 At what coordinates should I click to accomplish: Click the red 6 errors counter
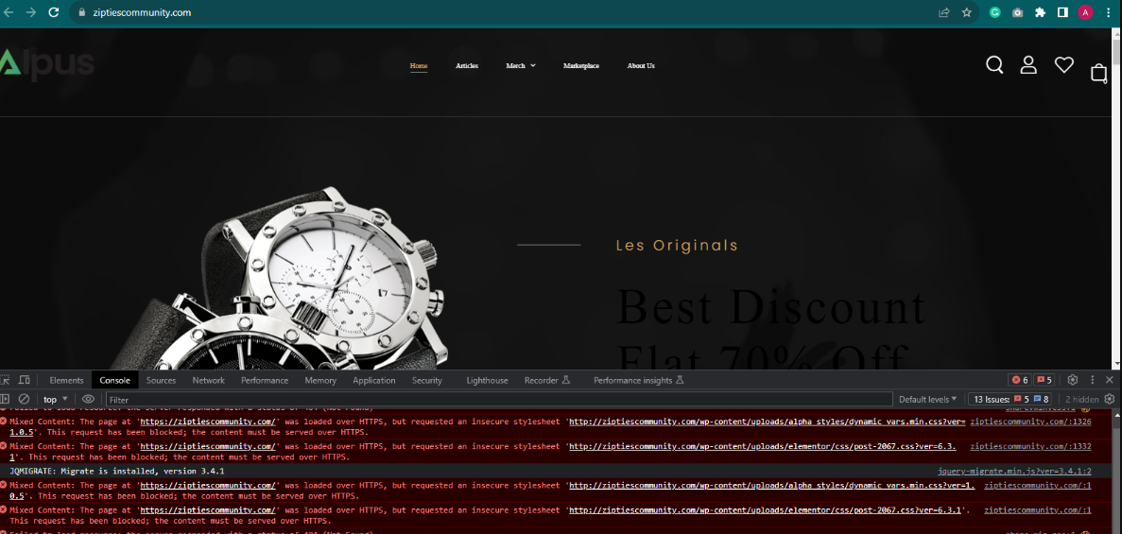coord(1020,380)
